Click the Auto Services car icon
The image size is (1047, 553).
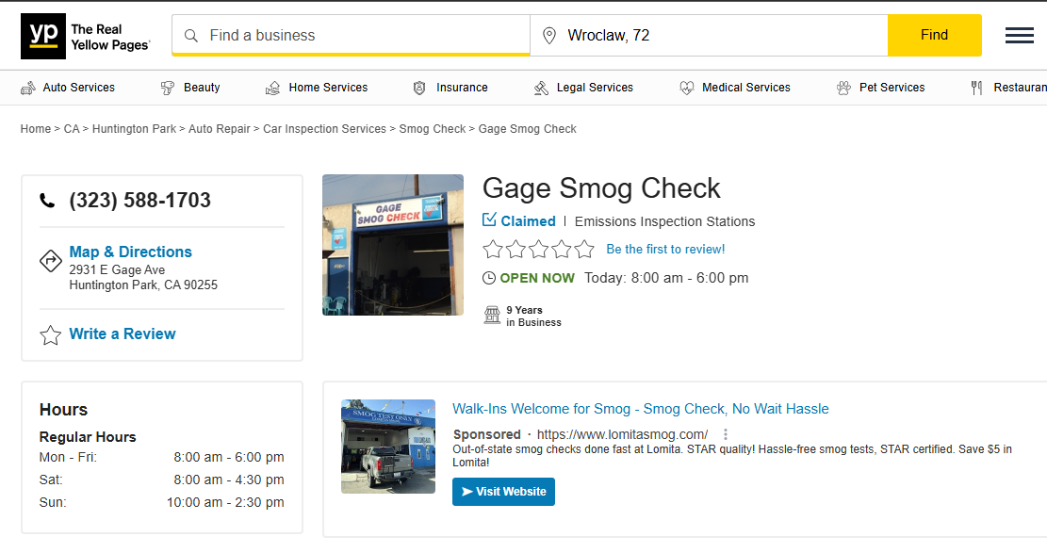pos(28,88)
